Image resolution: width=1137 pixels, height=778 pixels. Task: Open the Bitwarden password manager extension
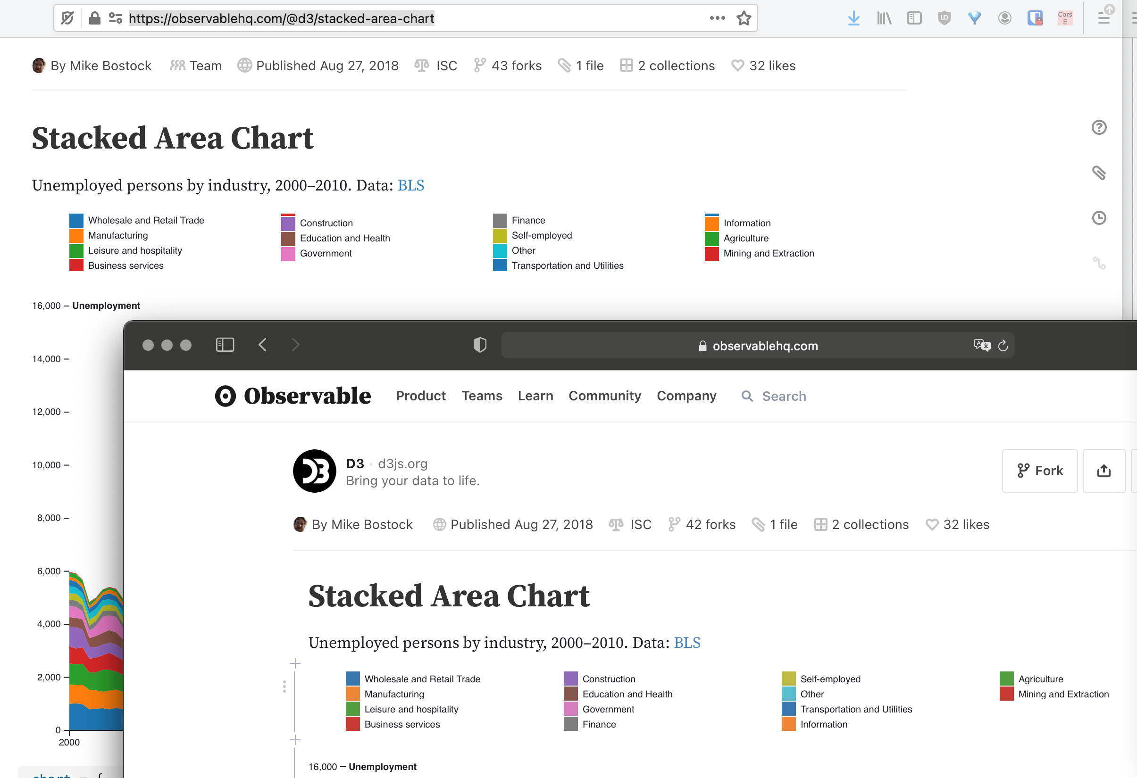1035,18
